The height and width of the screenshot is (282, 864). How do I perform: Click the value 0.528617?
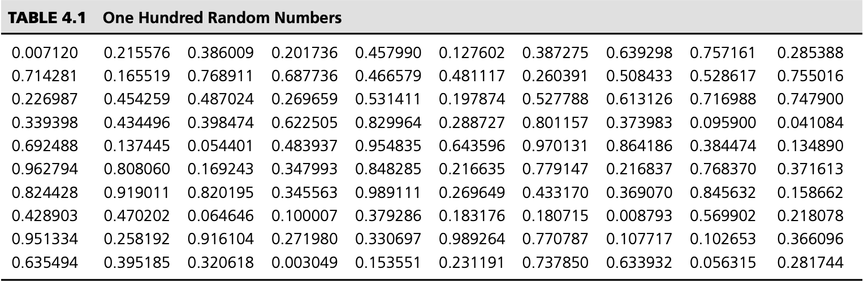[723, 77]
